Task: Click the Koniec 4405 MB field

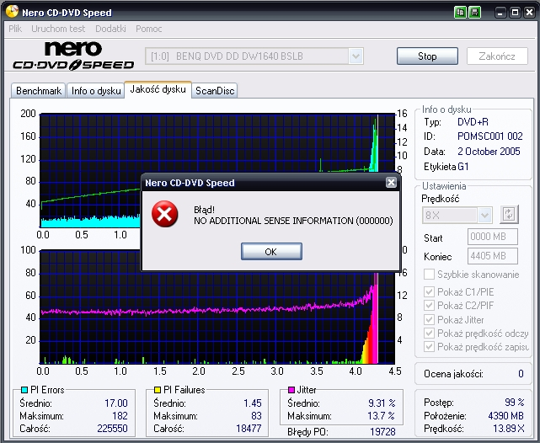Action: pyautogui.click(x=493, y=256)
